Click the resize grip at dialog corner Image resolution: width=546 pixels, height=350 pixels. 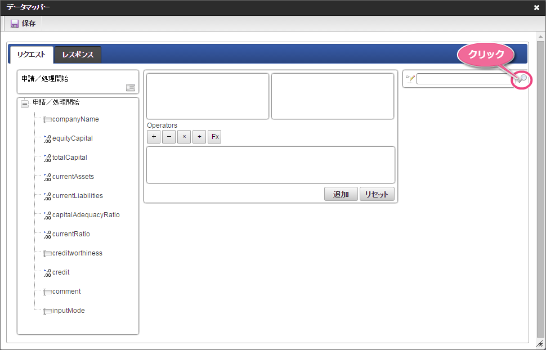point(540,344)
